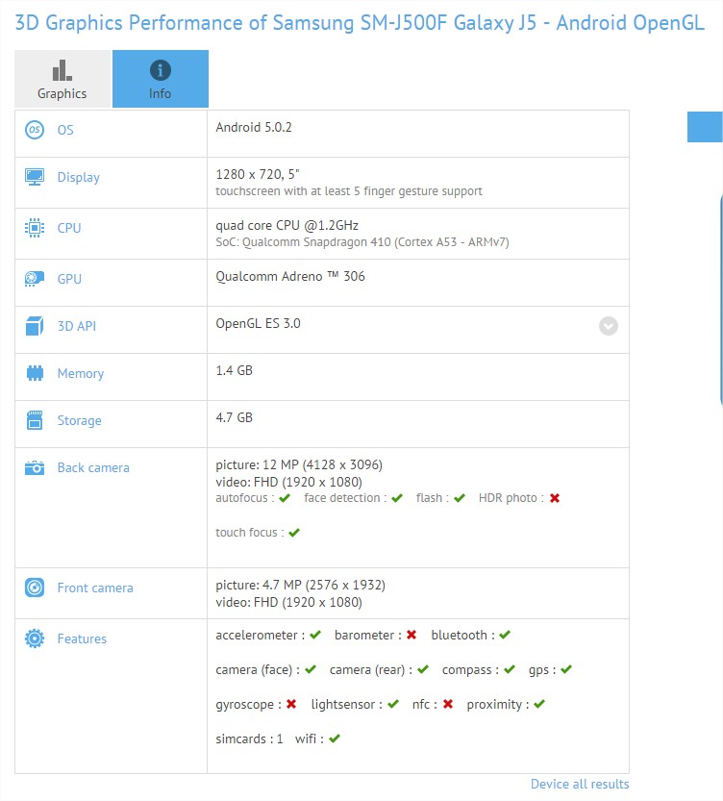Click the lightsensor check mark
The width and height of the screenshot is (723, 801).
[x=393, y=704]
